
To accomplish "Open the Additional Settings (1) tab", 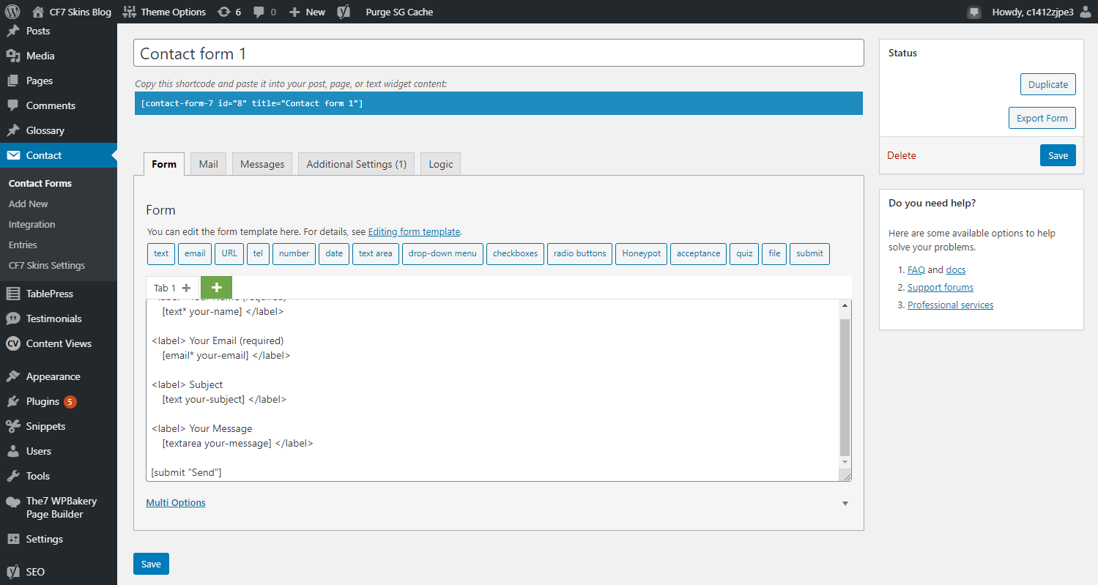I will [356, 164].
